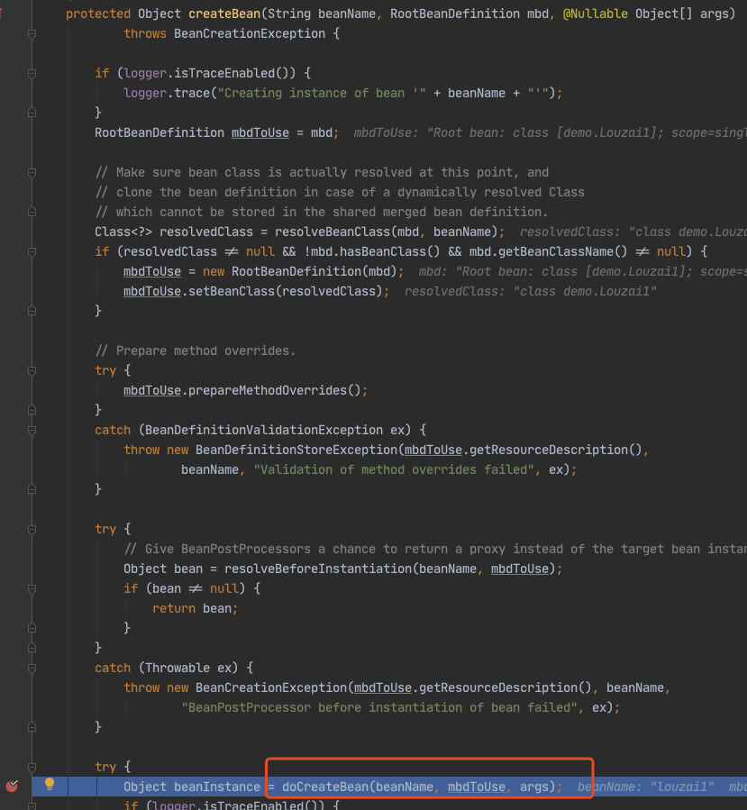747x810 pixels.
Task: Click the "Creating instance of bean '" string
Action: 322,93
